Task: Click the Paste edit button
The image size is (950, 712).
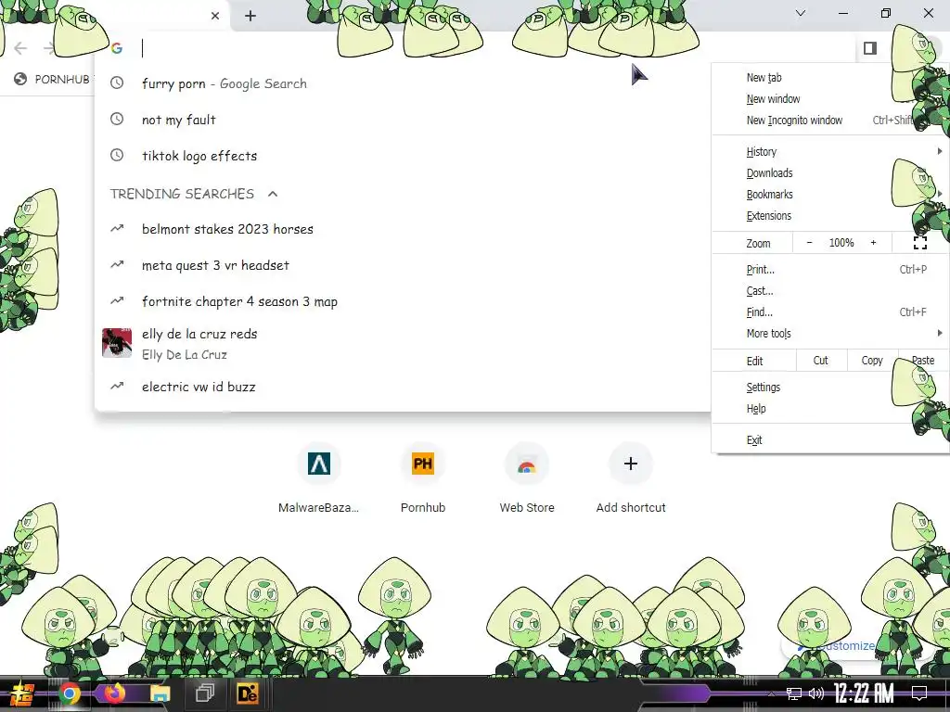Action: click(923, 361)
